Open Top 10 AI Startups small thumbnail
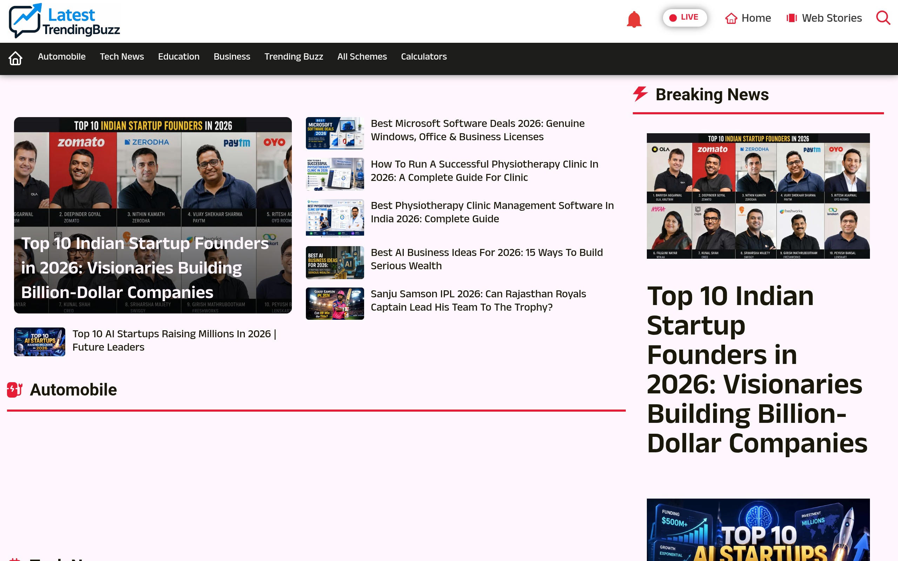The height and width of the screenshot is (561, 898). tap(40, 342)
